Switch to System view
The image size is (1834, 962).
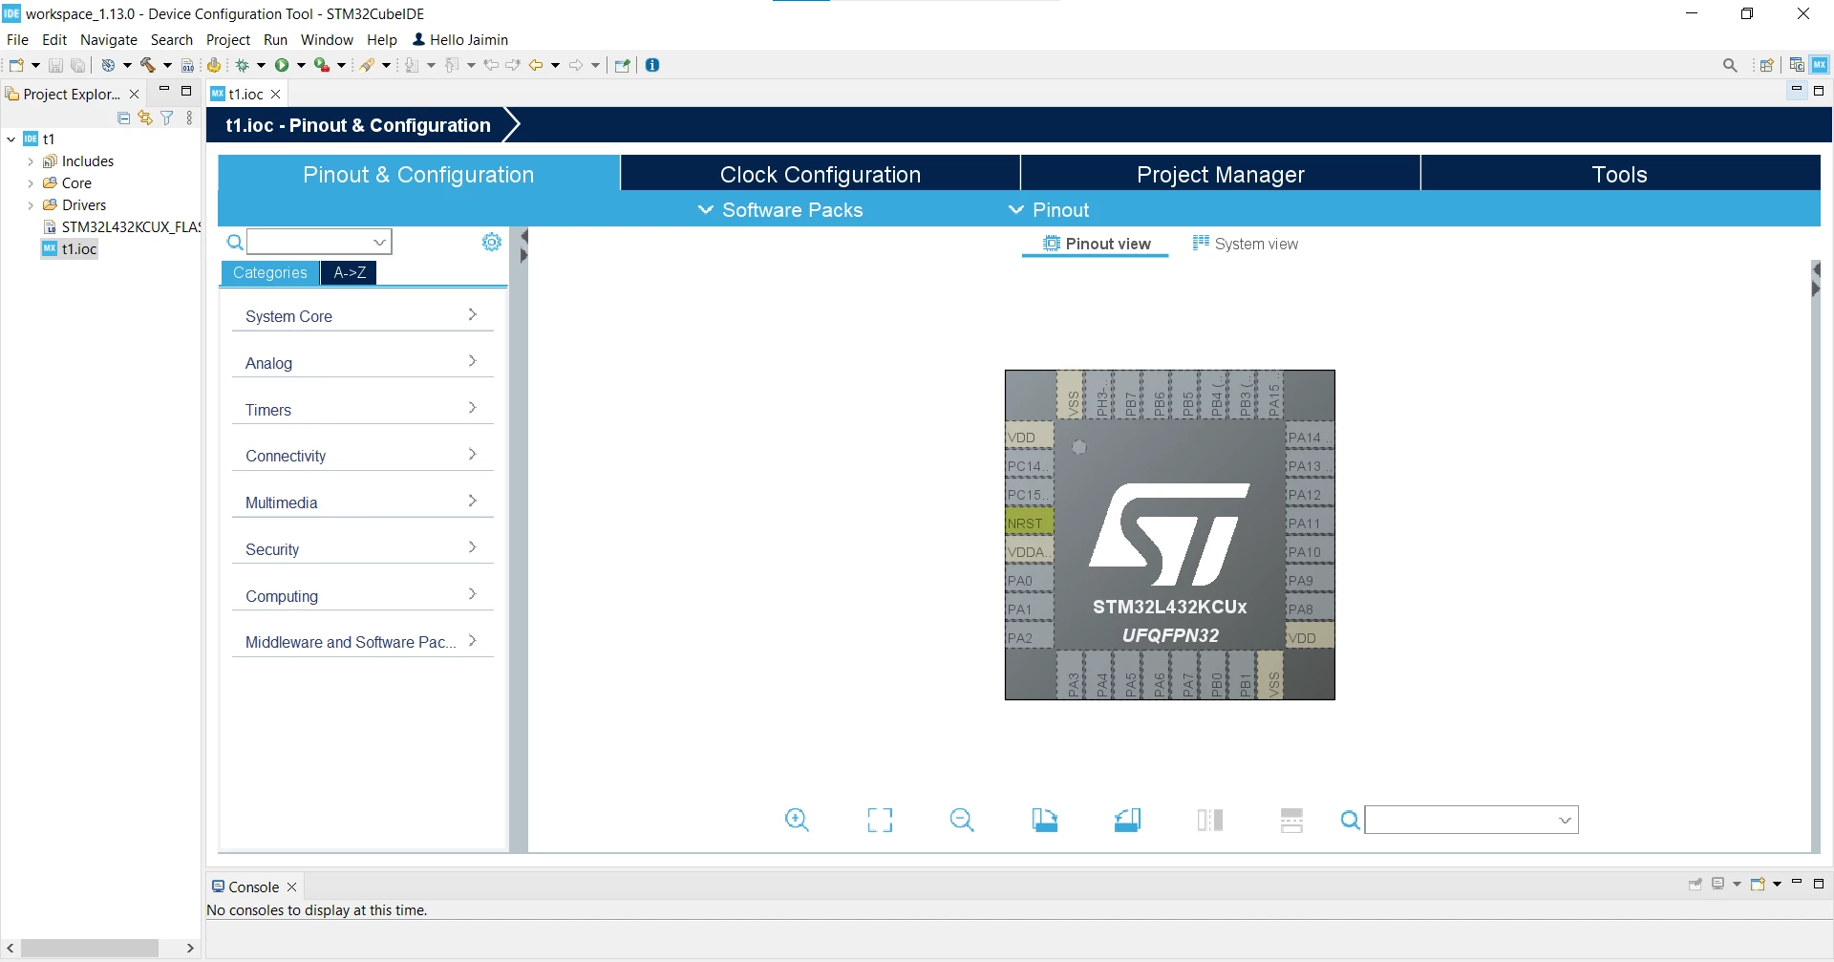(1246, 244)
